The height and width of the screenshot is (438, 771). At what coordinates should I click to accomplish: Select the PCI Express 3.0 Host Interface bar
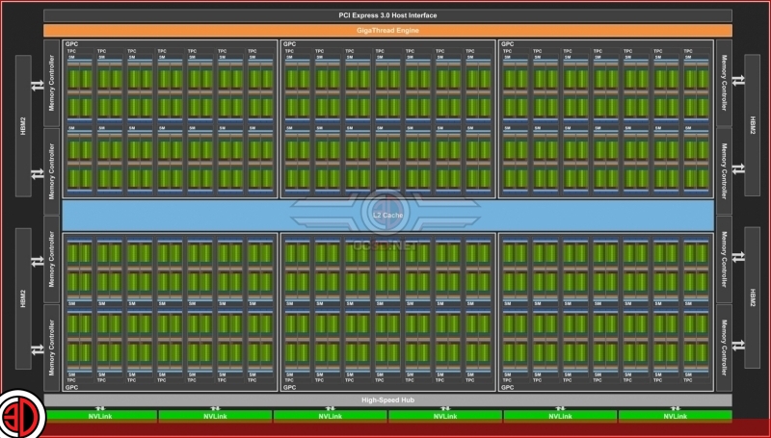pyautogui.click(x=387, y=15)
